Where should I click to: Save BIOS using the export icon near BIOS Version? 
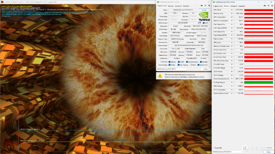(199, 23)
